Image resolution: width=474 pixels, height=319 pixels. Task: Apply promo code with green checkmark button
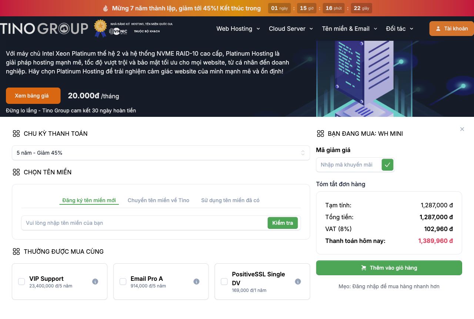[387, 165]
